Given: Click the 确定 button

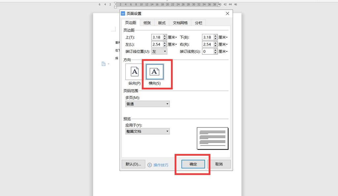Looking at the screenshot, I should tap(193, 164).
